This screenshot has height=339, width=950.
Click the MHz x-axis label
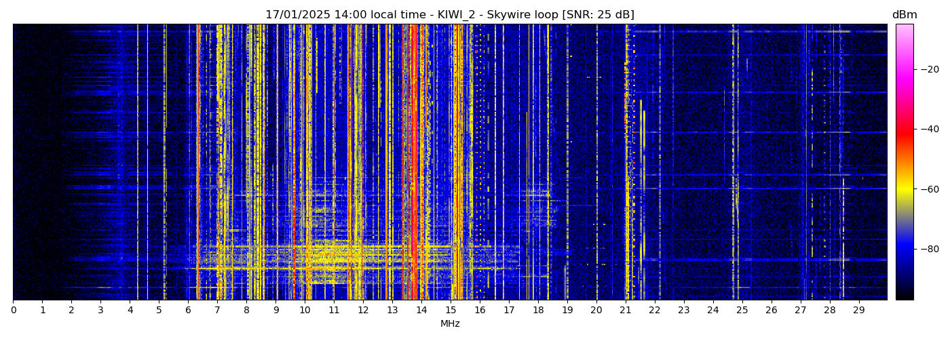pos(450,324)
